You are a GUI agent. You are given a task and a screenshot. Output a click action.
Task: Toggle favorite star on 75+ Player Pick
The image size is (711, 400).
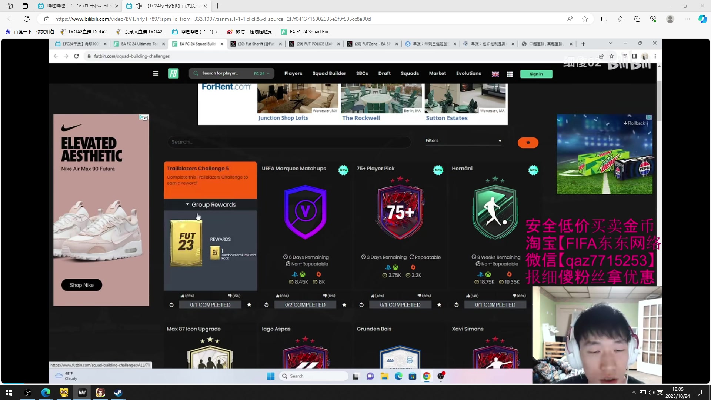(439, 305)
